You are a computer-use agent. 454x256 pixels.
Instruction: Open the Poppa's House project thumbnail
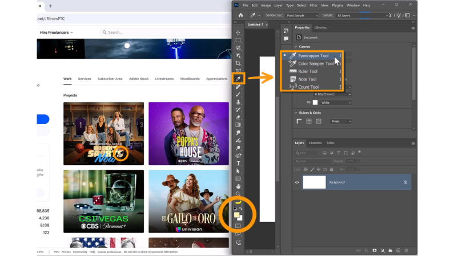[x=188, y=134]
